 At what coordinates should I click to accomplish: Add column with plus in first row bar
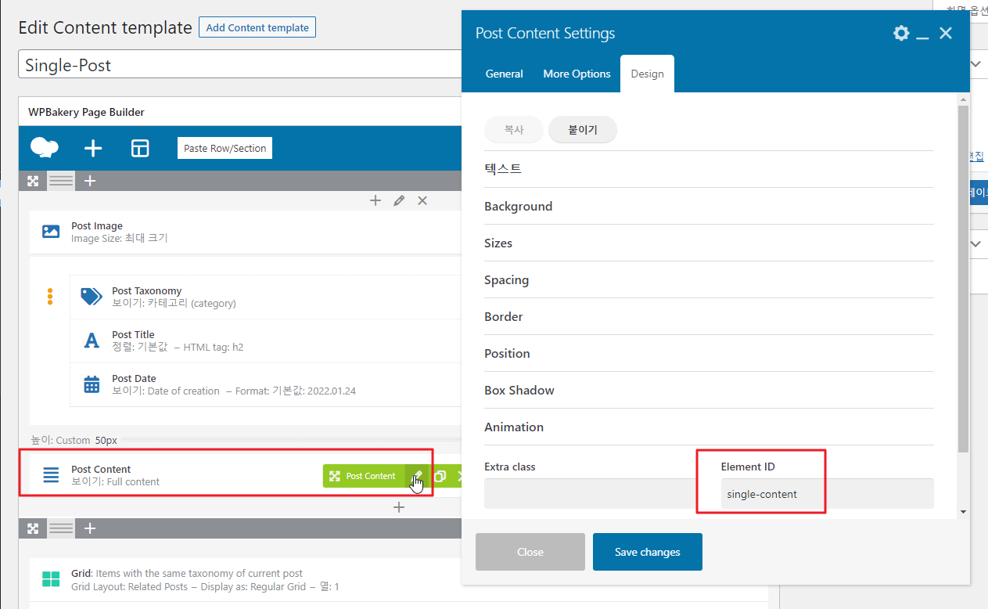point(90,181)
